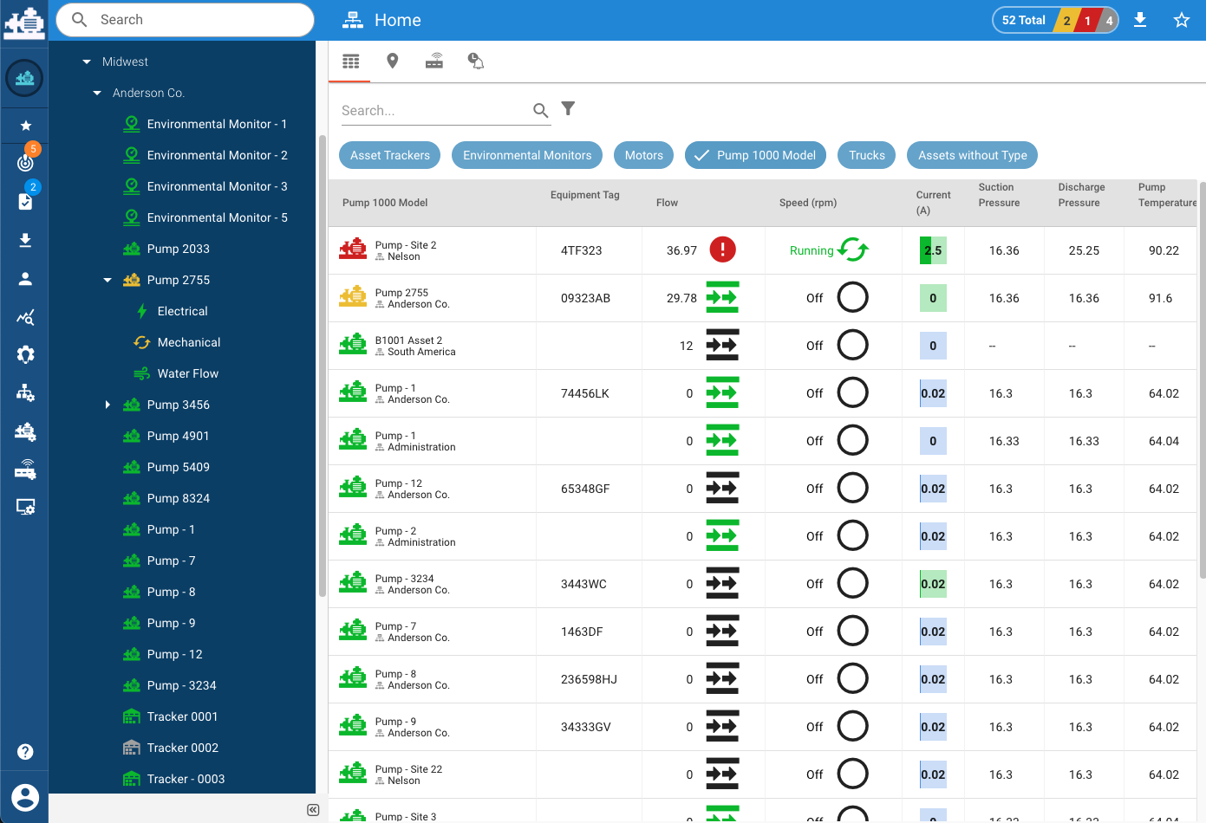1206x823 pixels.
Task: Star the Home page as favorite
Action: (x=1182, y=19)
